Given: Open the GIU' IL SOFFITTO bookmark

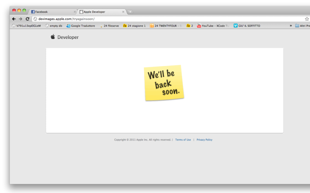Looking at the screenshot, I should click(247, 26).
